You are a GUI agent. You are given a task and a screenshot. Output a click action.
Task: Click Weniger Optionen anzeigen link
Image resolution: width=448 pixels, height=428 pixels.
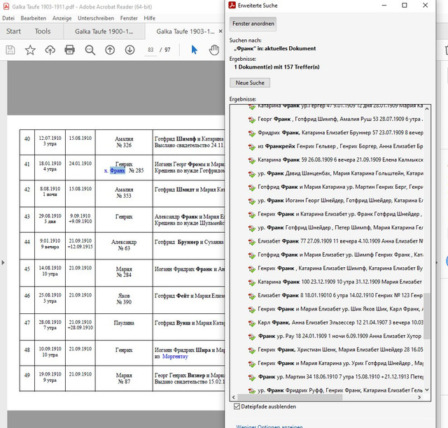pos(269,426)
